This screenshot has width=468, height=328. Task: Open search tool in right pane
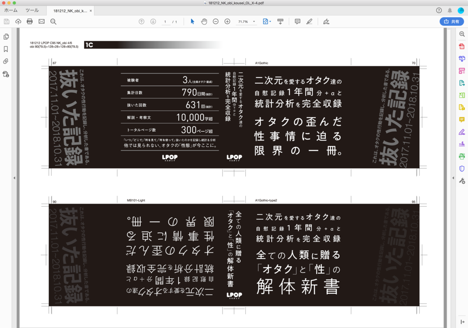point(462,34)
